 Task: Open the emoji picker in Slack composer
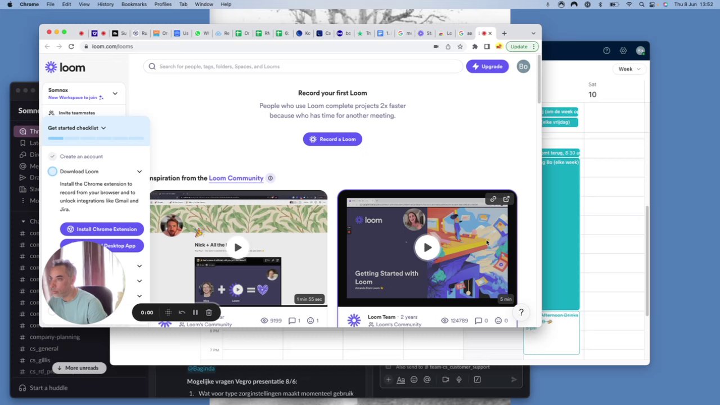414,380
